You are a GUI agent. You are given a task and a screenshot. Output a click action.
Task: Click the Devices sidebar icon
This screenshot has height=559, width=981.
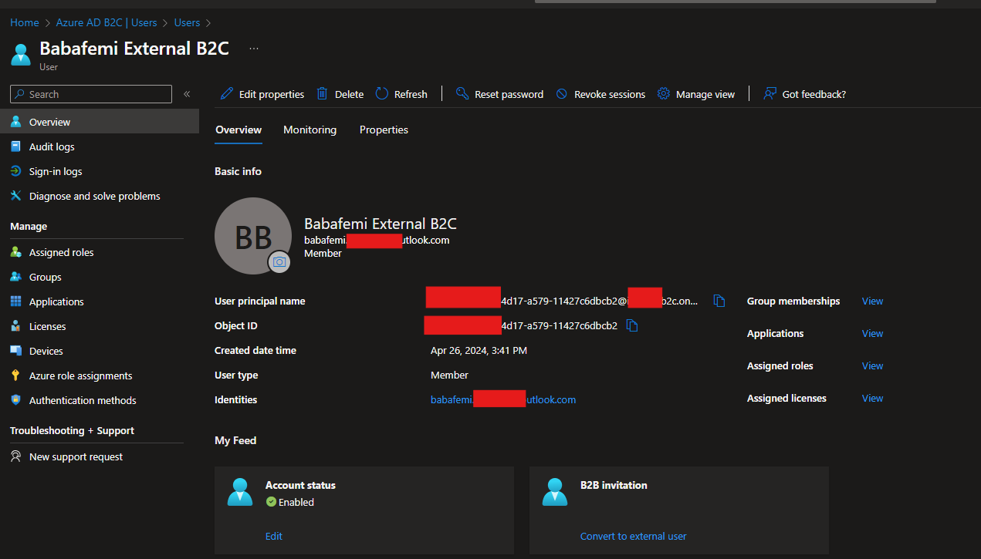pyautogui.click(x=15, y=351)
